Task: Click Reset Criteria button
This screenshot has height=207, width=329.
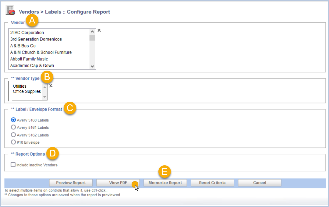Action: pos(212,183)
